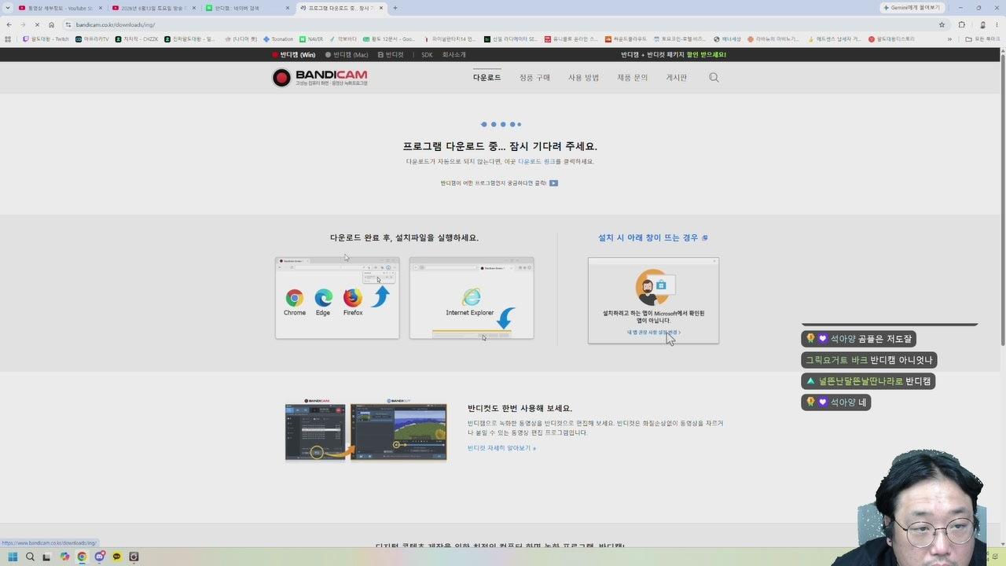Open the video play icon next to 반디캠 intro text
The width and height of the screenshot is (1006, 566).
pos(553,183)
